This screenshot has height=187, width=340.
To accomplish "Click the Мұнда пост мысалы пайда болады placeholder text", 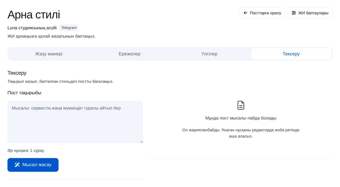I will click(x=241, y=118).
